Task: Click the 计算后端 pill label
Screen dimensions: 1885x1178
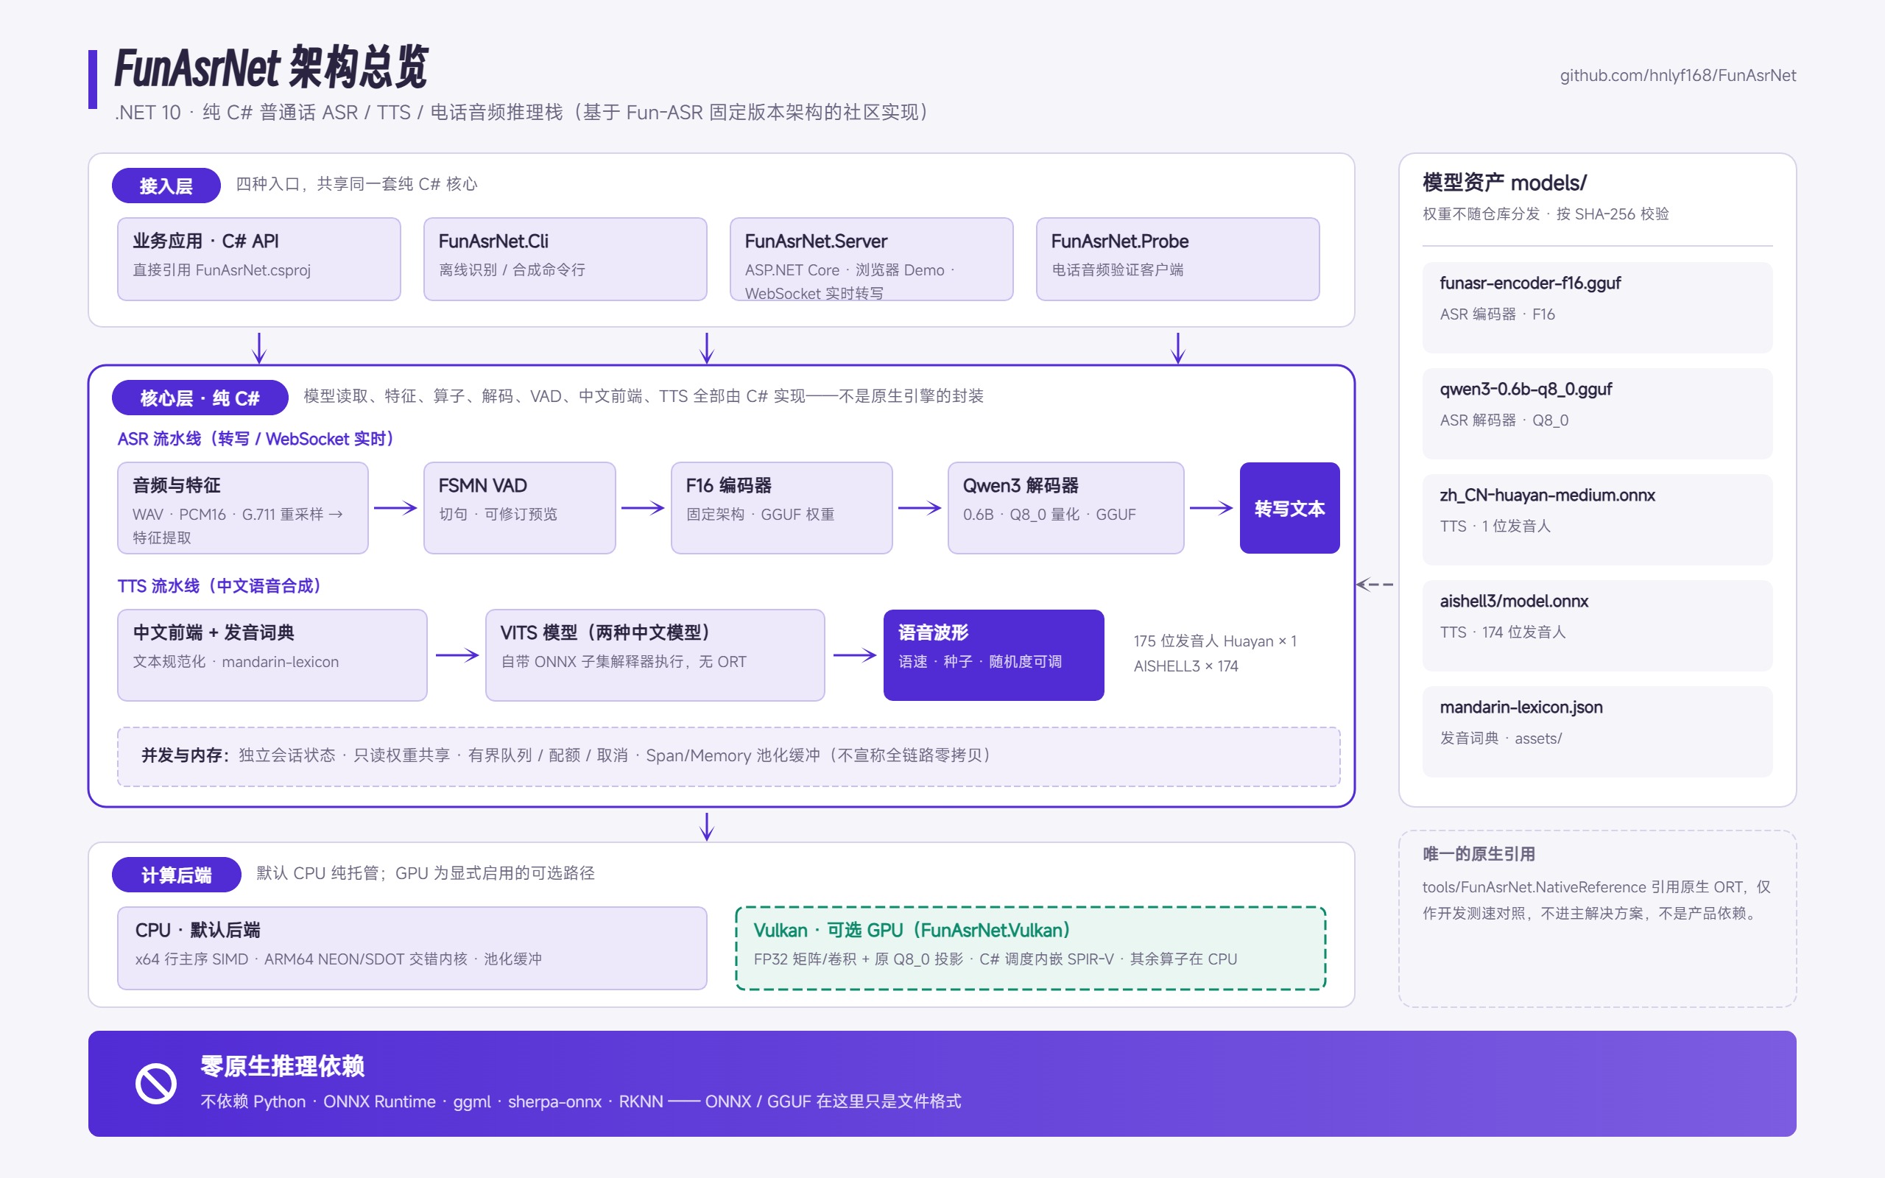Action: click(176, 875)
